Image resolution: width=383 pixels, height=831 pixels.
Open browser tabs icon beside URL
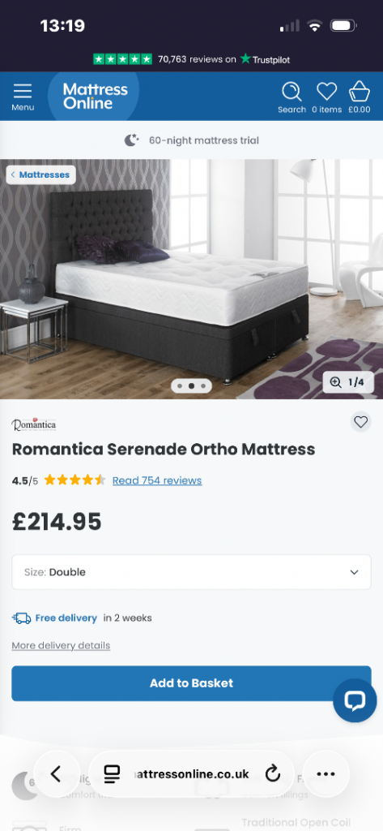112,774
